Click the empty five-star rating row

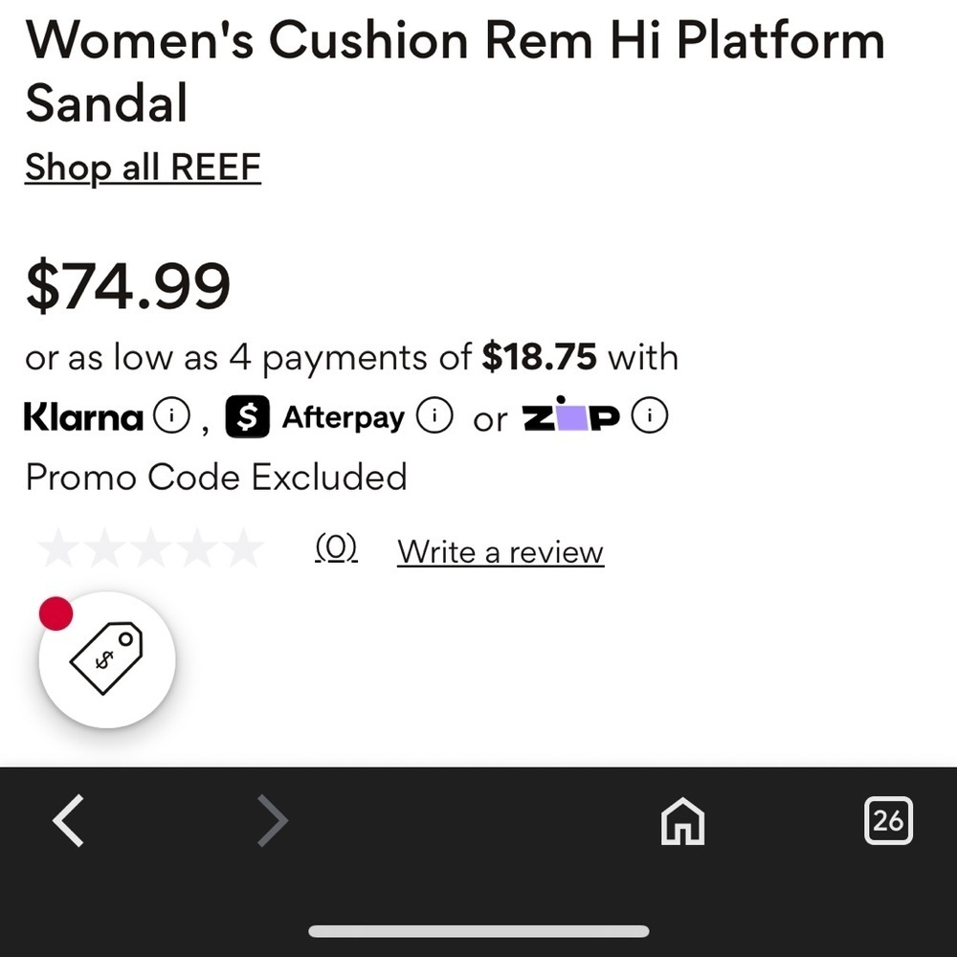pyautogui.click(x=150, y=548)
